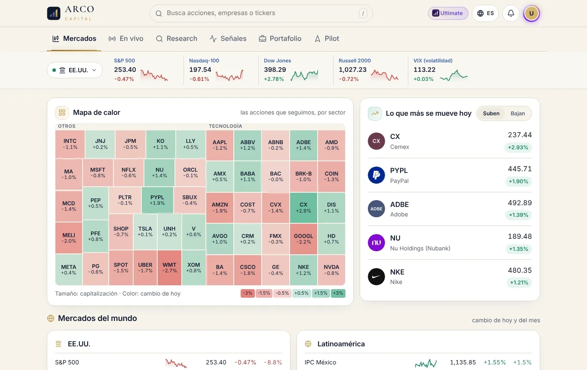
Task: Click the trending arrow icon beside movers title
Action: (x=375, y=114)
